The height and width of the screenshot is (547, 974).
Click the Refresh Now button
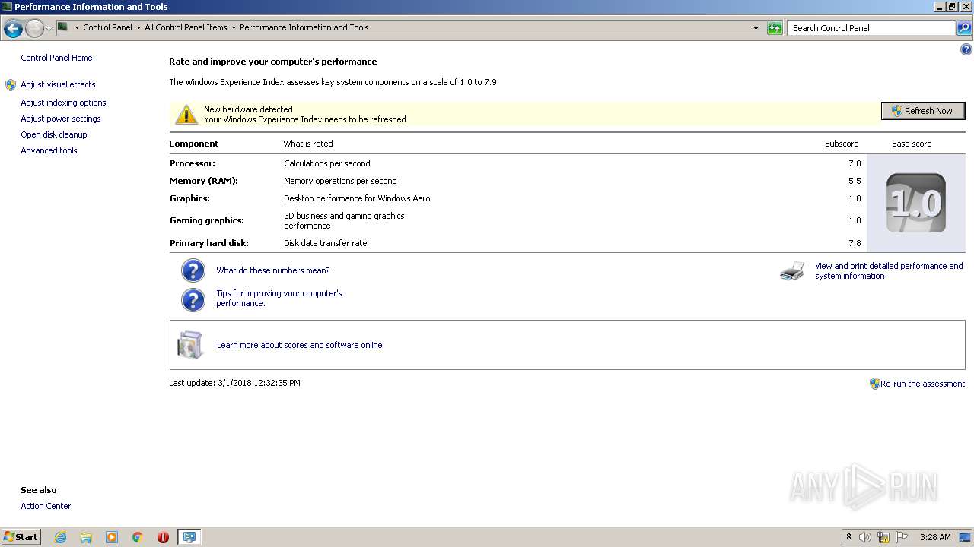[922, 111]
